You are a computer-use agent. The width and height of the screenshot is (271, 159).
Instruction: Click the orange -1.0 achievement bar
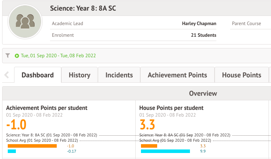(32, 146)
